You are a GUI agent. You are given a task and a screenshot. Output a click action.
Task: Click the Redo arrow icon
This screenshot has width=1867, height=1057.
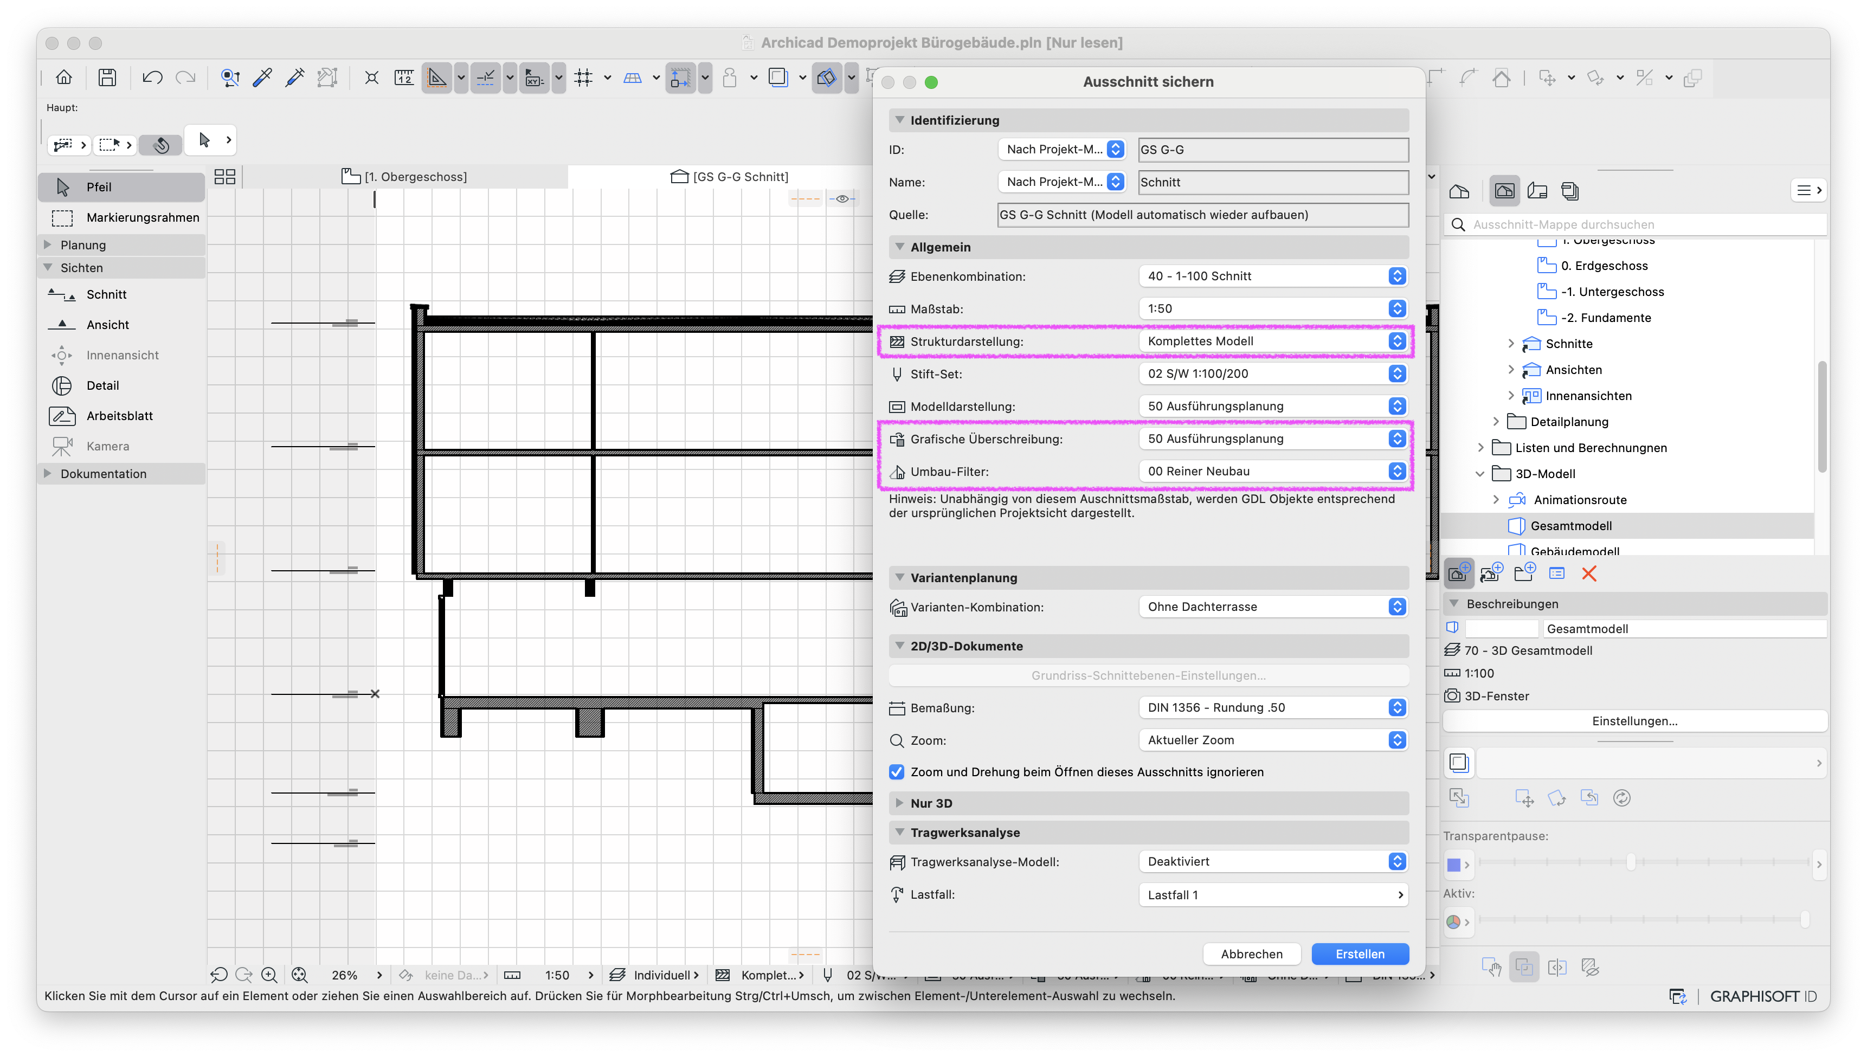(186, 77)
